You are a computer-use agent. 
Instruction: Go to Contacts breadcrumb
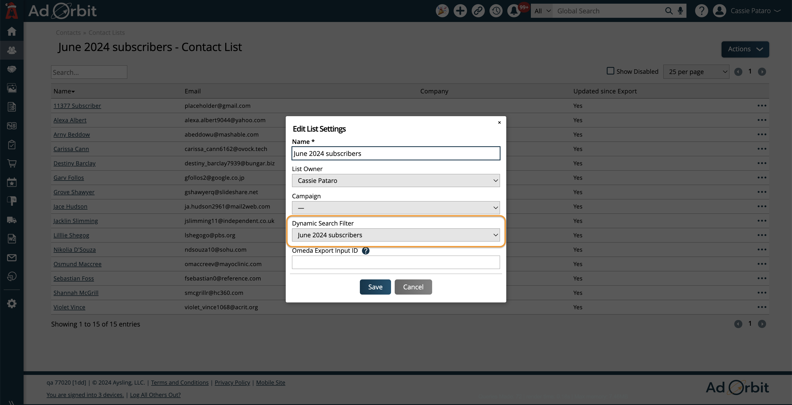pos(68,32)
